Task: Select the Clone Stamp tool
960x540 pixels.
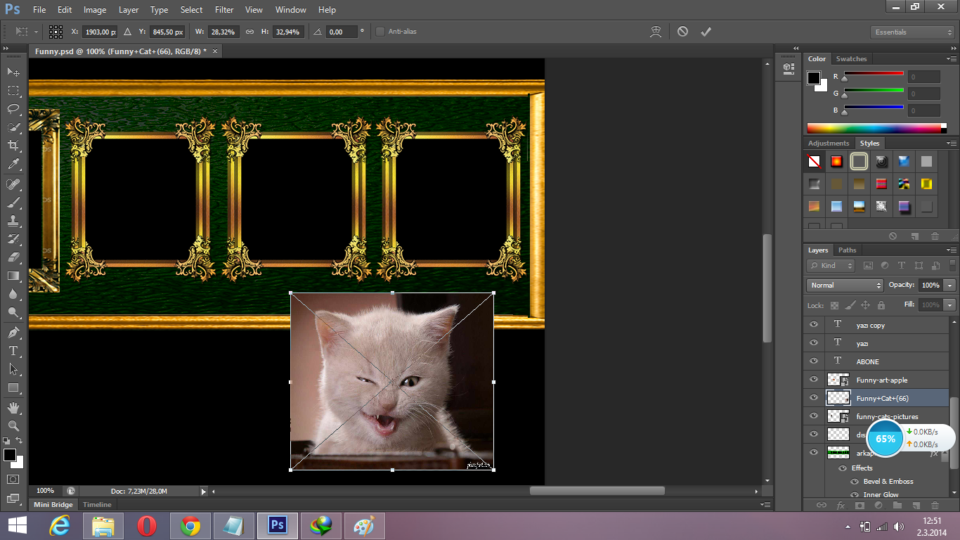Action: (x=13, y=221)
